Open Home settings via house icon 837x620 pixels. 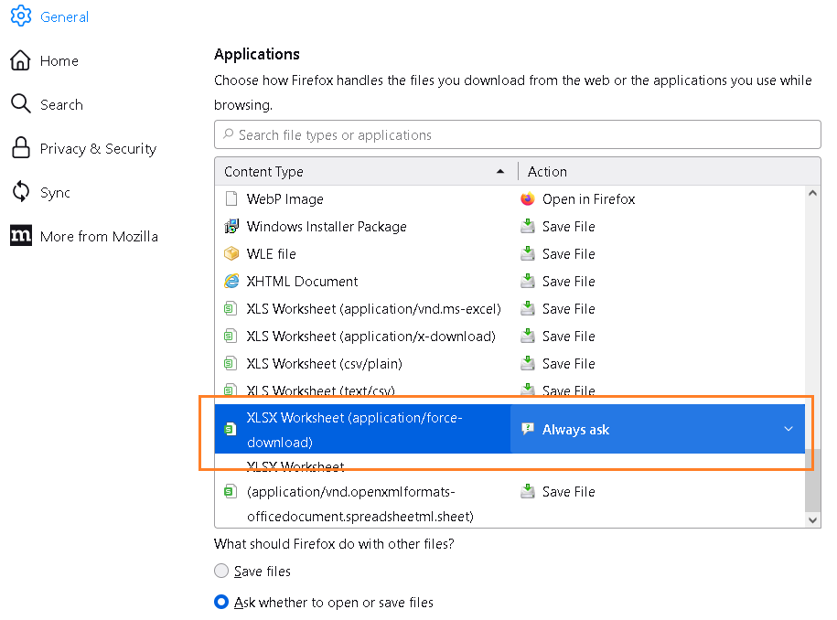tap(20, 60)
